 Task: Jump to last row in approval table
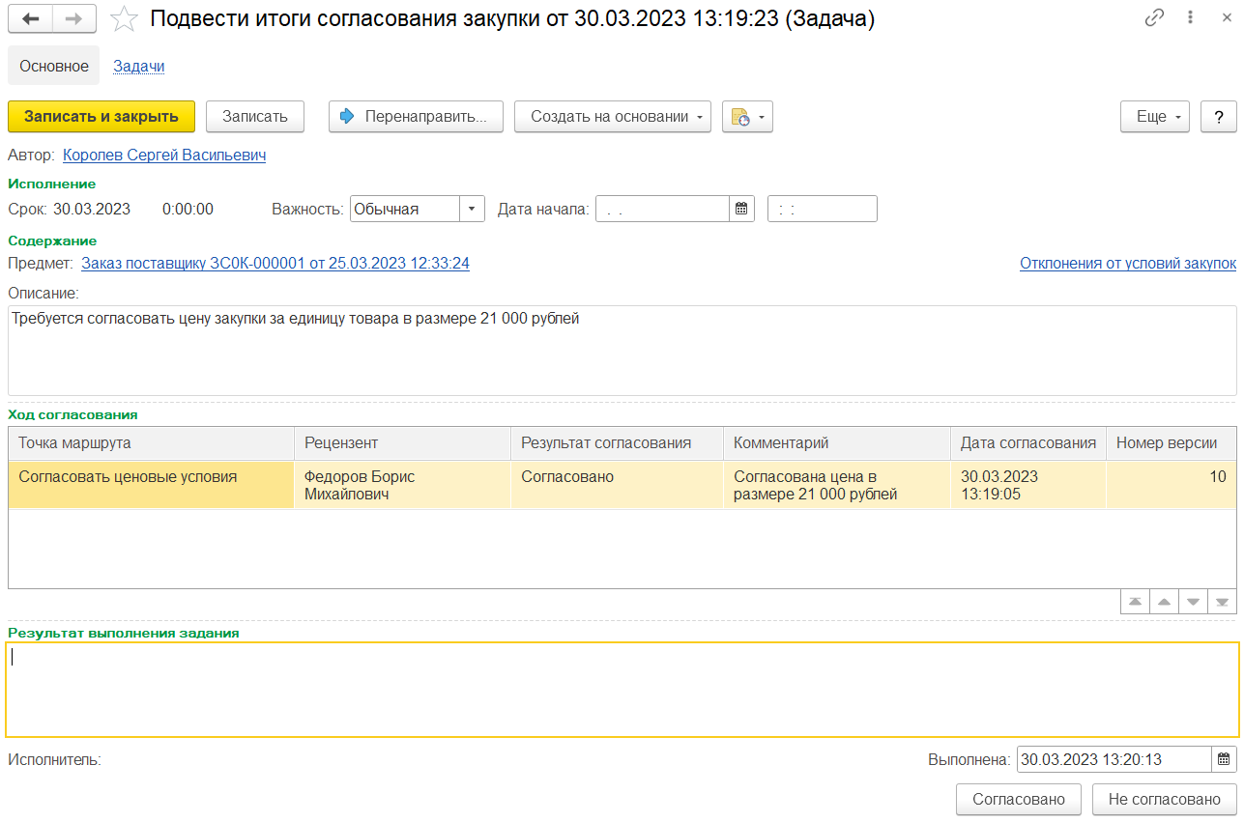tap(1222, 602)
